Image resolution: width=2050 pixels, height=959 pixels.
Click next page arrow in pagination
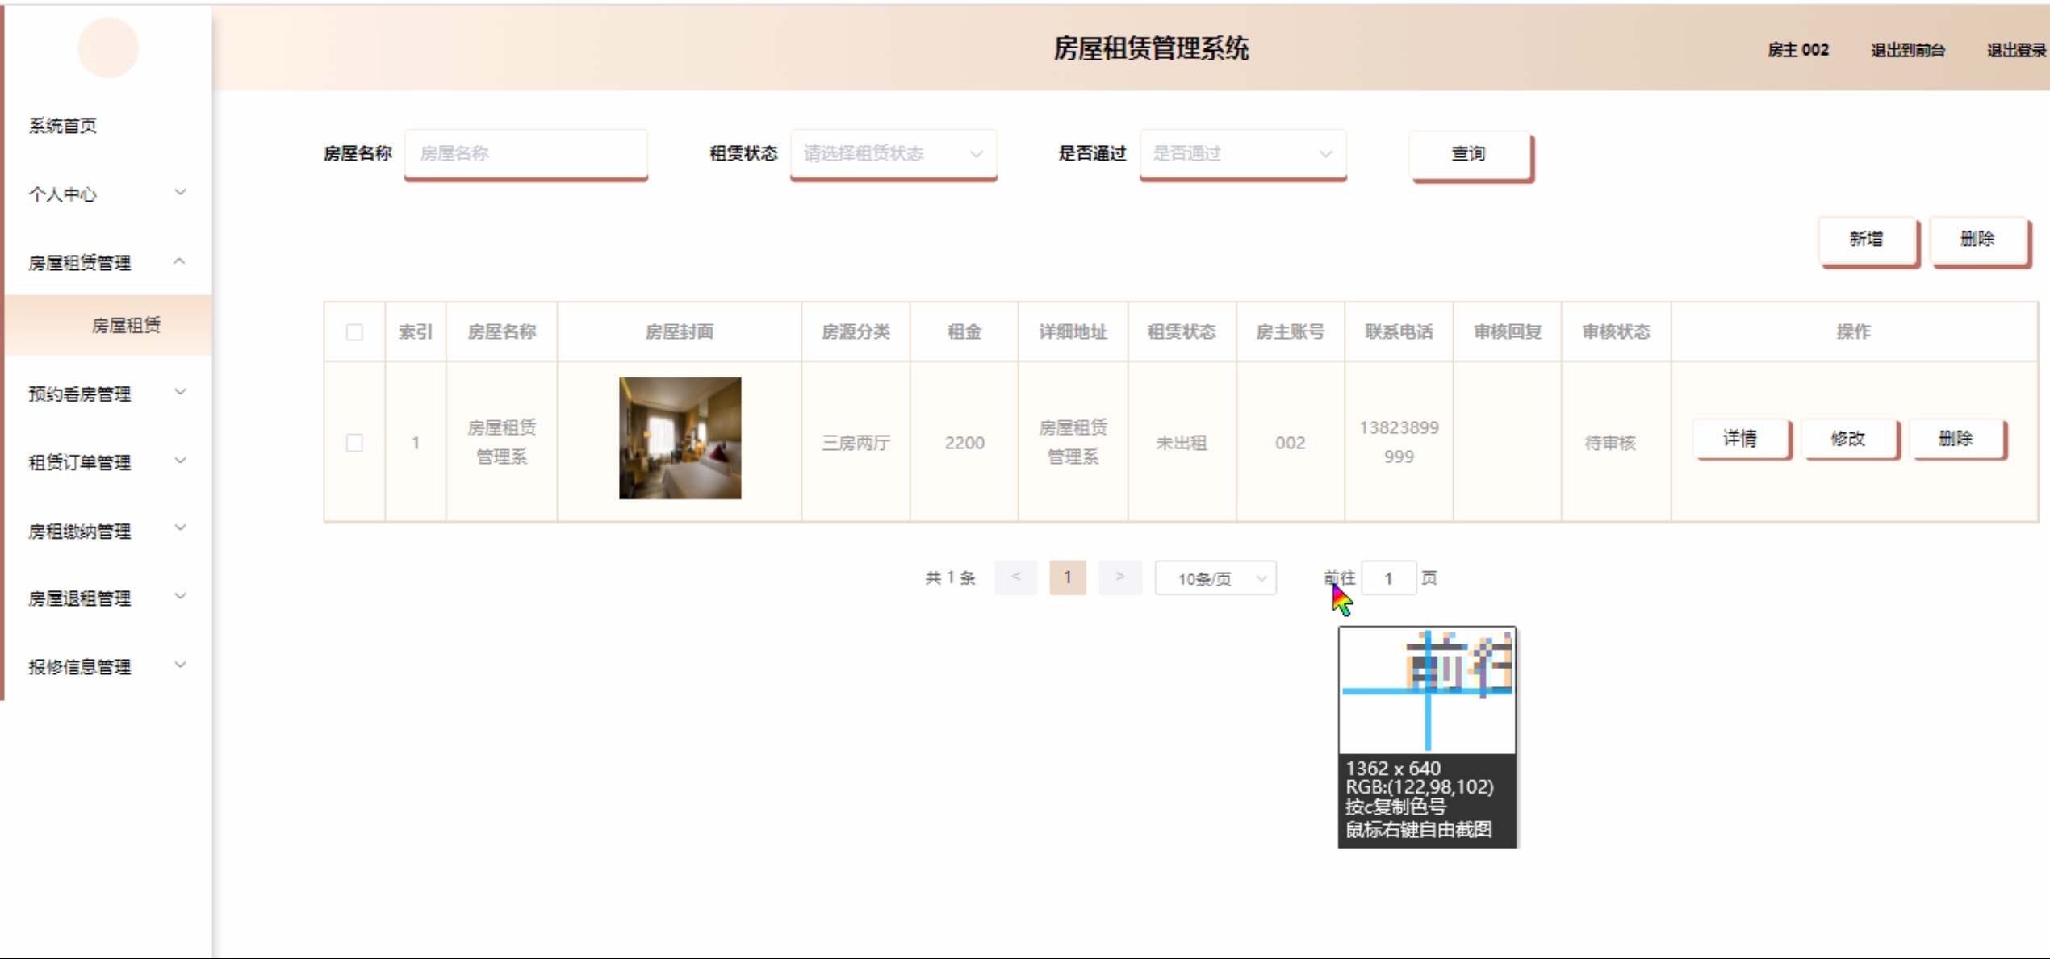[1119, 577]
